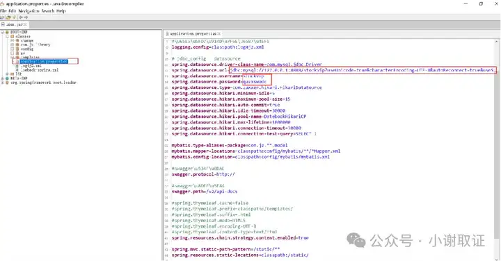The height and width of the screenshot is (261, 501).
Task: Expand the templates package node
Action: point(13,57)
